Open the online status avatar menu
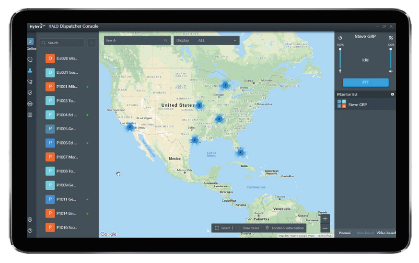The width and height of the screenshot is (419, 263). (x=30, y=42)
